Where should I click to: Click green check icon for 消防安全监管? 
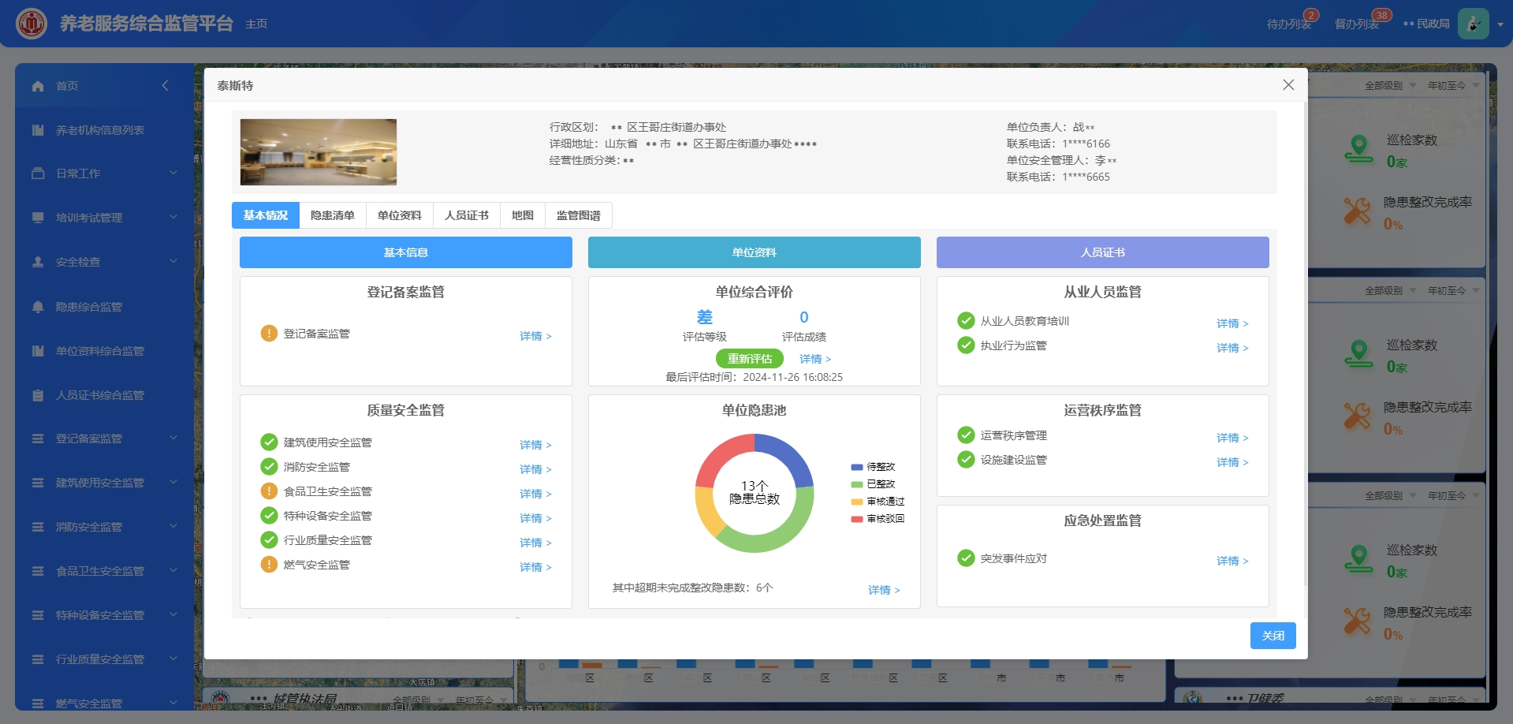pos(269,467)
